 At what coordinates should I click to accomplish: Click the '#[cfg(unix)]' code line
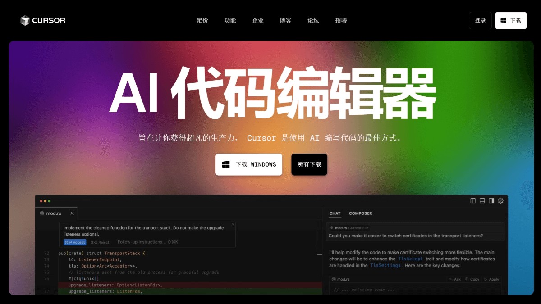[83, 279]
